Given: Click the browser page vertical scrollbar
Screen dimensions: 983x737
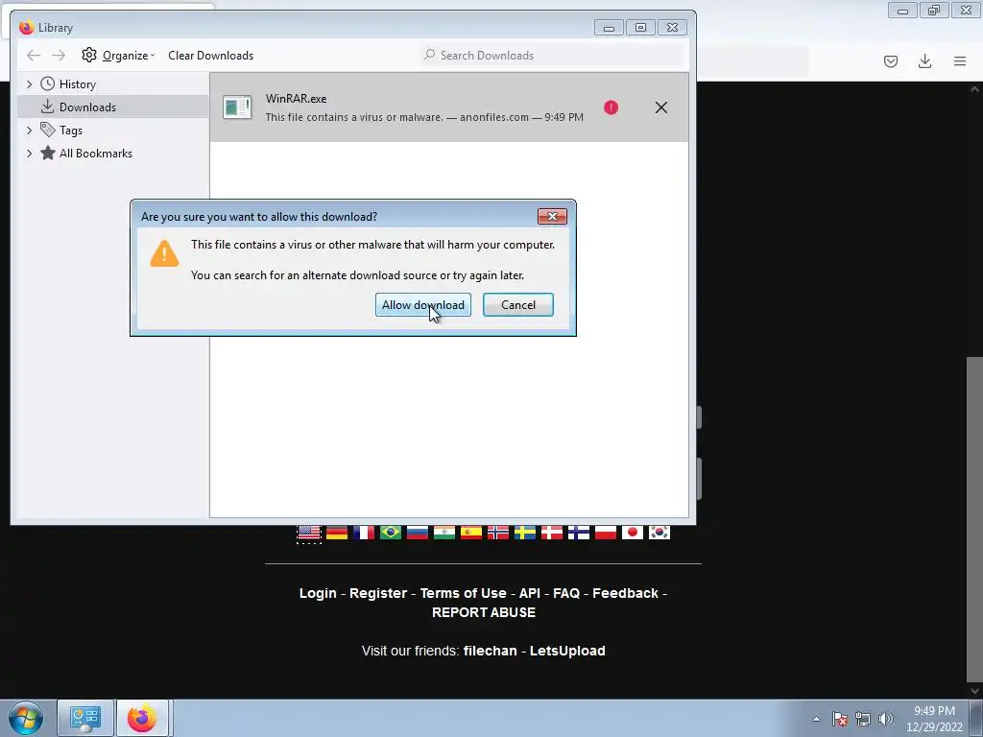Looking at the screenshot, I should (x=974, y=520).
